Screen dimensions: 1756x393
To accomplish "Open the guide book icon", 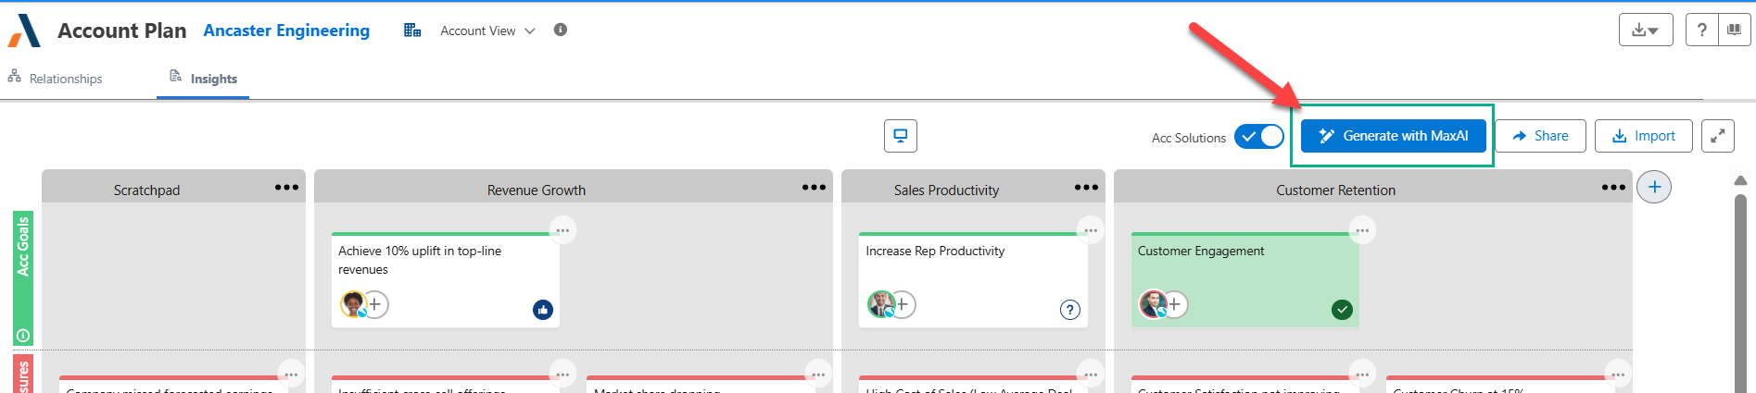I will 1734,31.
